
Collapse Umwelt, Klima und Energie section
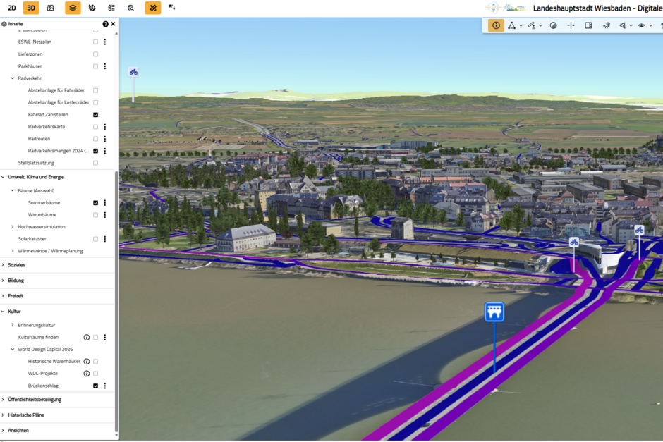3,177
